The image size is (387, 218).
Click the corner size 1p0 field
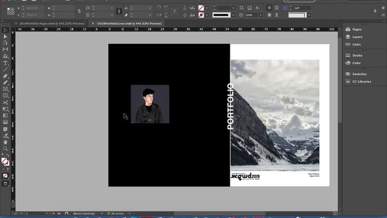click(302, 8)
